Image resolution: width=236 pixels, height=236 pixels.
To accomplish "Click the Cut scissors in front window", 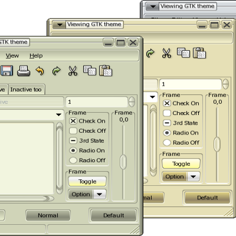I will (x=73, y=71).
